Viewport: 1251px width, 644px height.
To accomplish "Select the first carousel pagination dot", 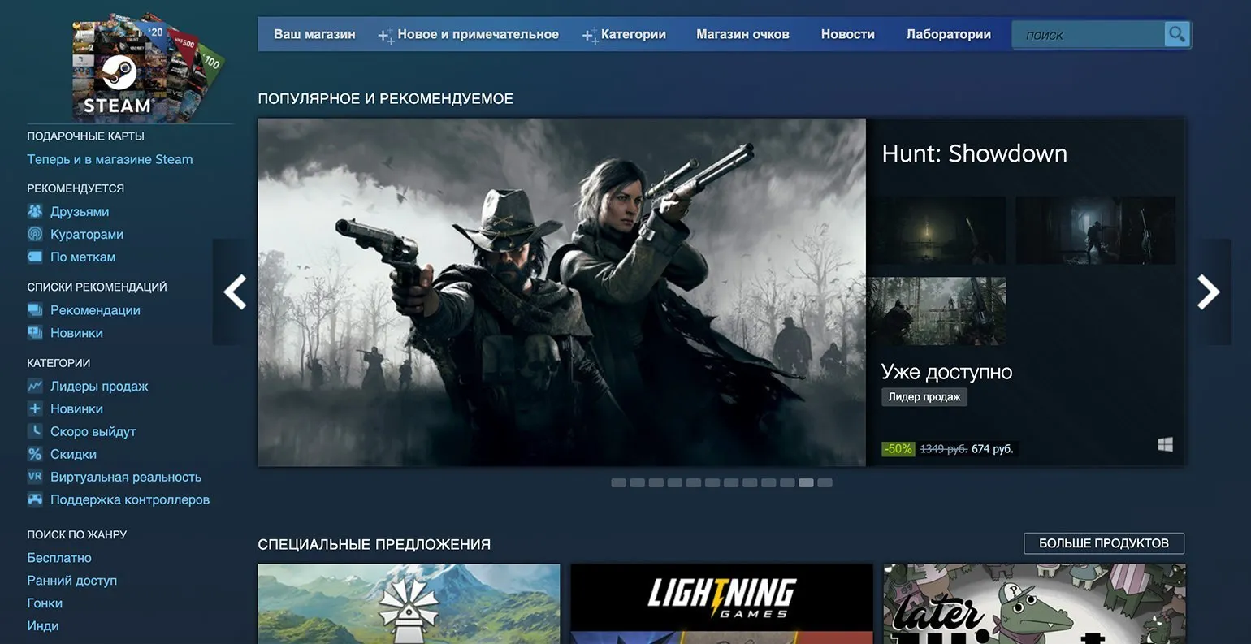I will click(618, 482).
